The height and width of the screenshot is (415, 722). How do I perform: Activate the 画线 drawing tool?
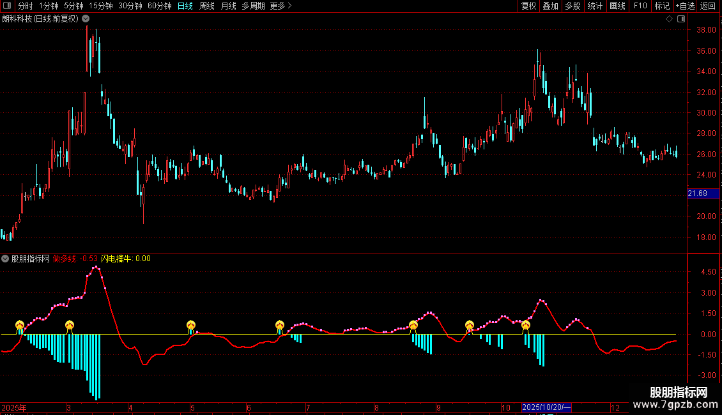[x=617, y=6]
